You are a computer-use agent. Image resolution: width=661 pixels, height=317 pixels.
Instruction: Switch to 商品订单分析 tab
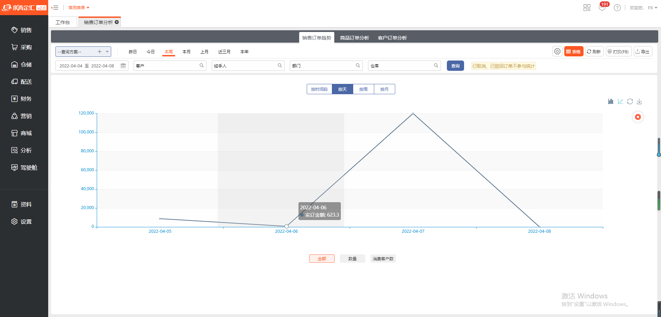coord(354,38)
